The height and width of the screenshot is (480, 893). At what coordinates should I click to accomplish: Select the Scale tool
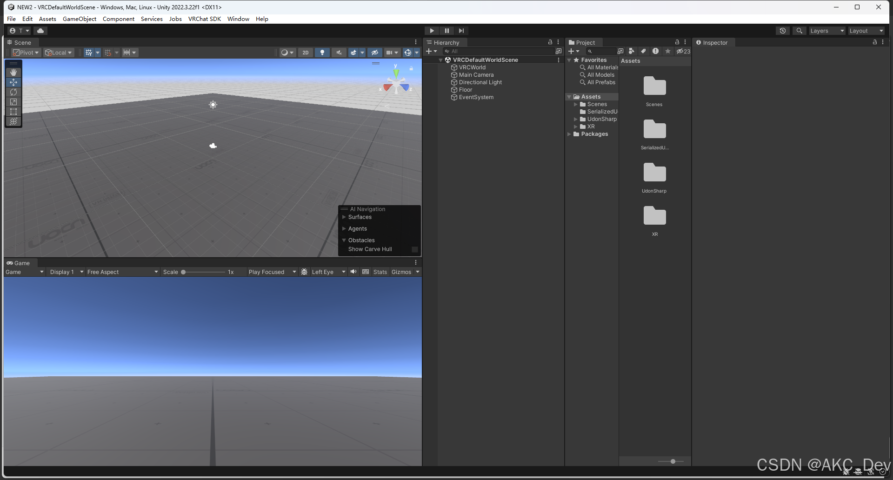click(13, 102)
